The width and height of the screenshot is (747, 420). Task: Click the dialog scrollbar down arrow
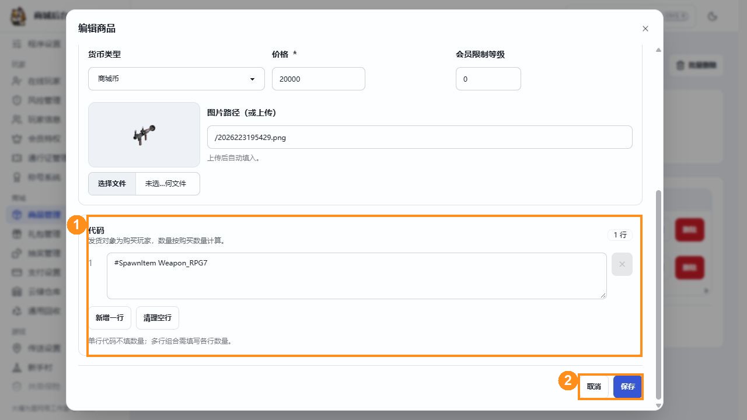point(659,405)
